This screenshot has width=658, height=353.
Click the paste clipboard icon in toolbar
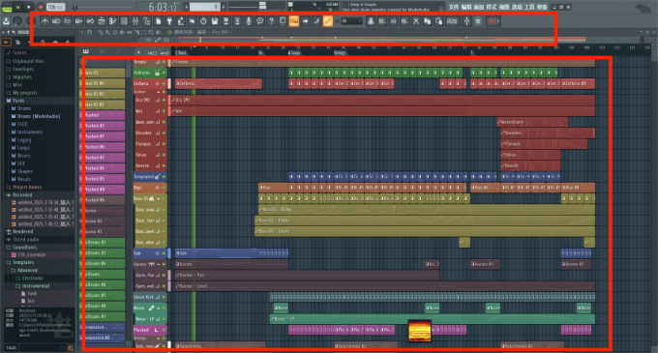438,21
